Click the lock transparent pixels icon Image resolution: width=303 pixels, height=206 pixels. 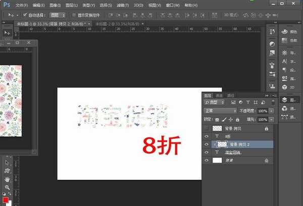click(217, 119)
